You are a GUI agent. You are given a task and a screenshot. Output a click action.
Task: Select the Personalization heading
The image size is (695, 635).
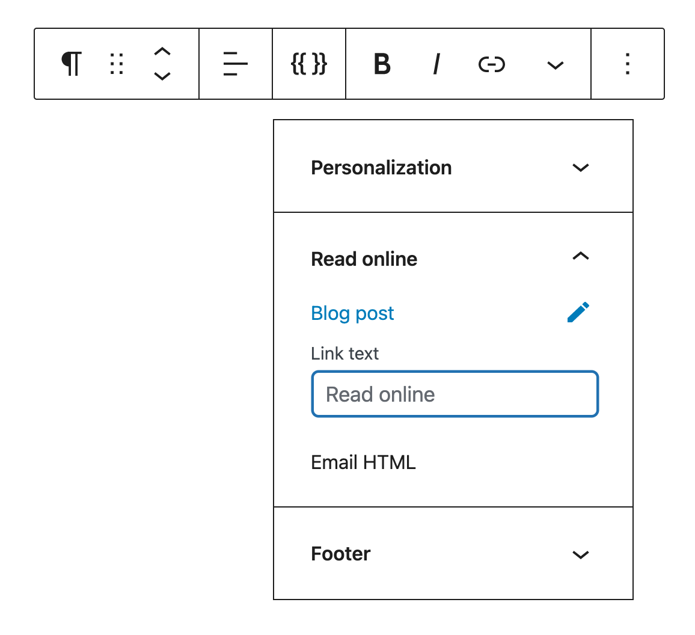[x=381, y=168]
